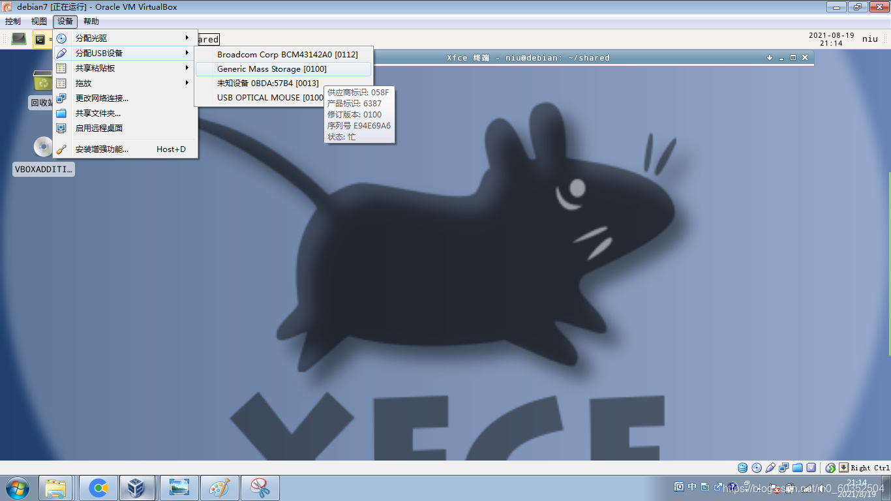Screen dimensions: 891x501
Task: Expand the 分配光驱 submenu
Action: (x=125, y=38)
